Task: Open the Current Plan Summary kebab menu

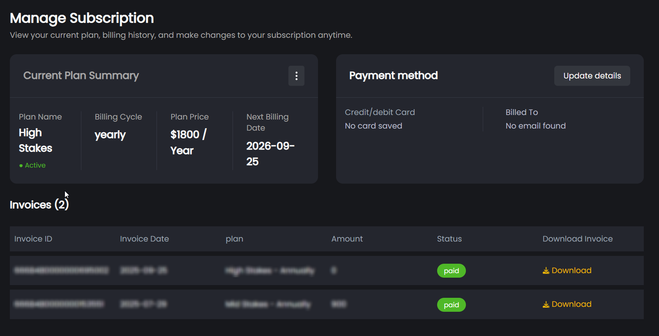Action: click(296, 76)
